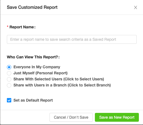Image resolution: width=143 pixels, height=125 pixels.
Task: Uncheck the Set as Default Report checkbox
Action: pyautogui.click(x=9, y=100)
